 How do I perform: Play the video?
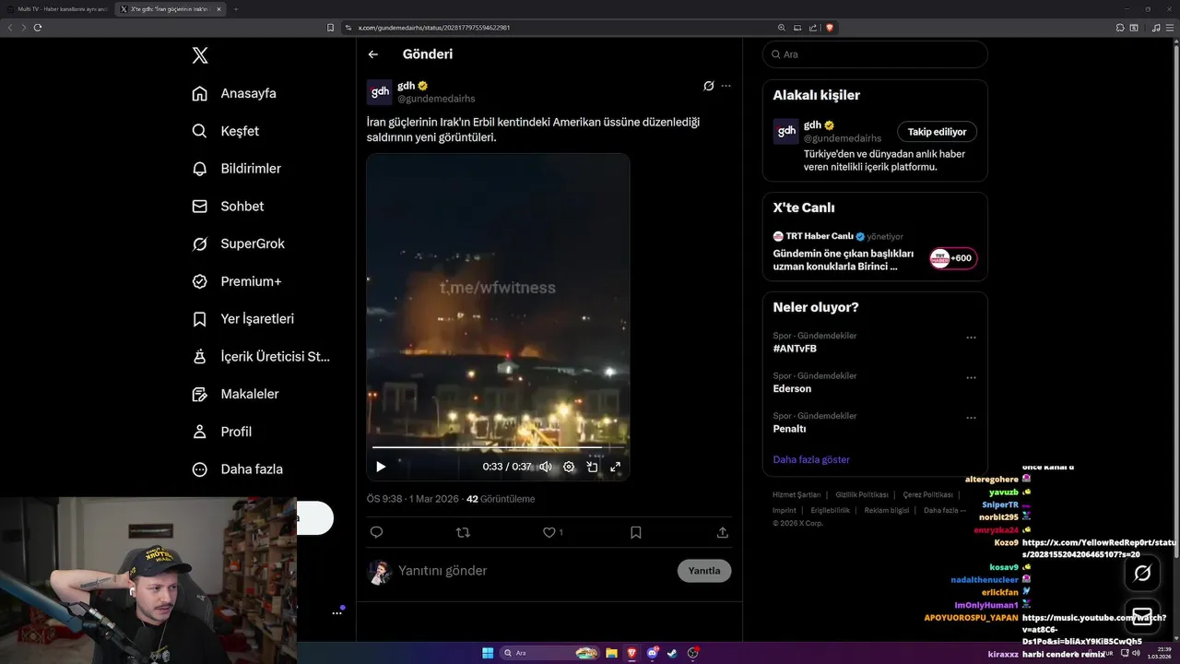coord(380,467)
